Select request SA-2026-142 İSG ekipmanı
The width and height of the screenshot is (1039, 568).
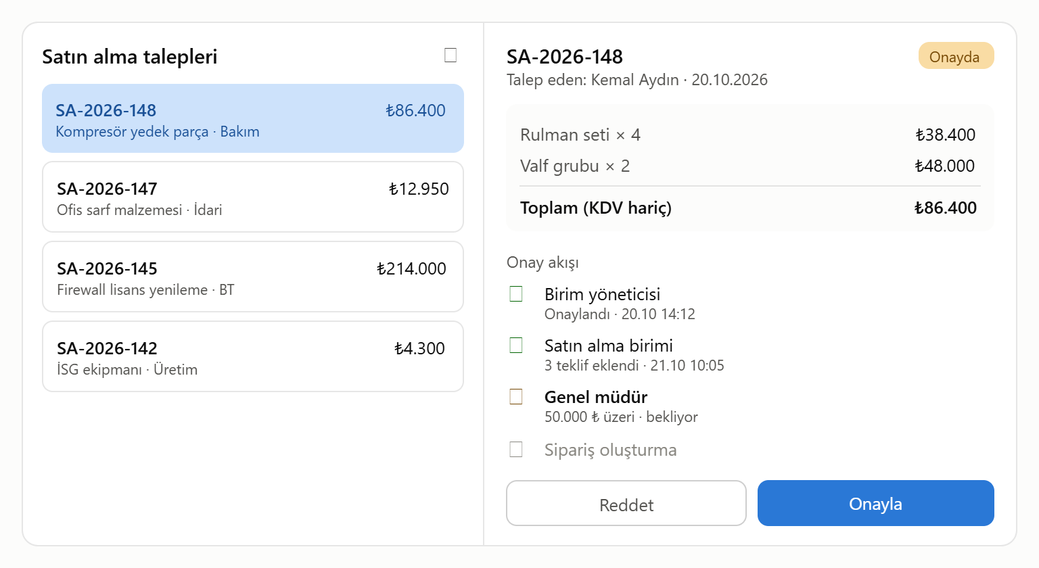click(x=253, y=356)
